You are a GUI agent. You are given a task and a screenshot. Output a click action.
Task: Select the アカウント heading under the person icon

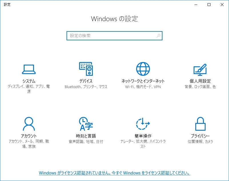(29, 136)
